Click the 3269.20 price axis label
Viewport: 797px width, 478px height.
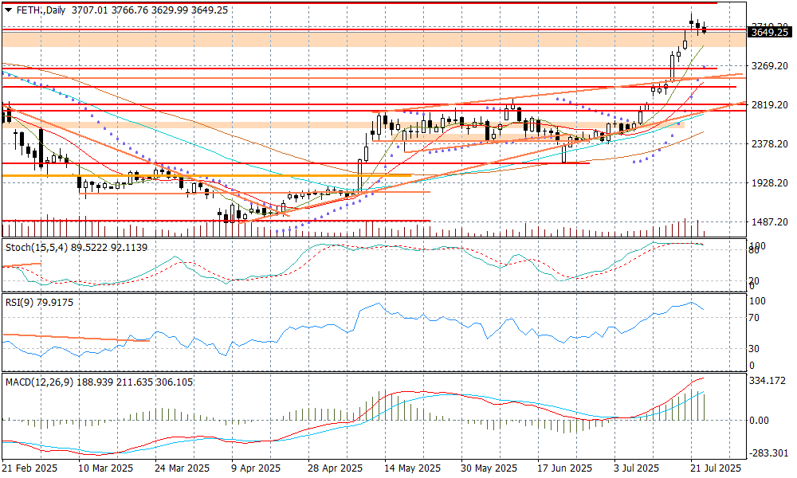[770, 66]
